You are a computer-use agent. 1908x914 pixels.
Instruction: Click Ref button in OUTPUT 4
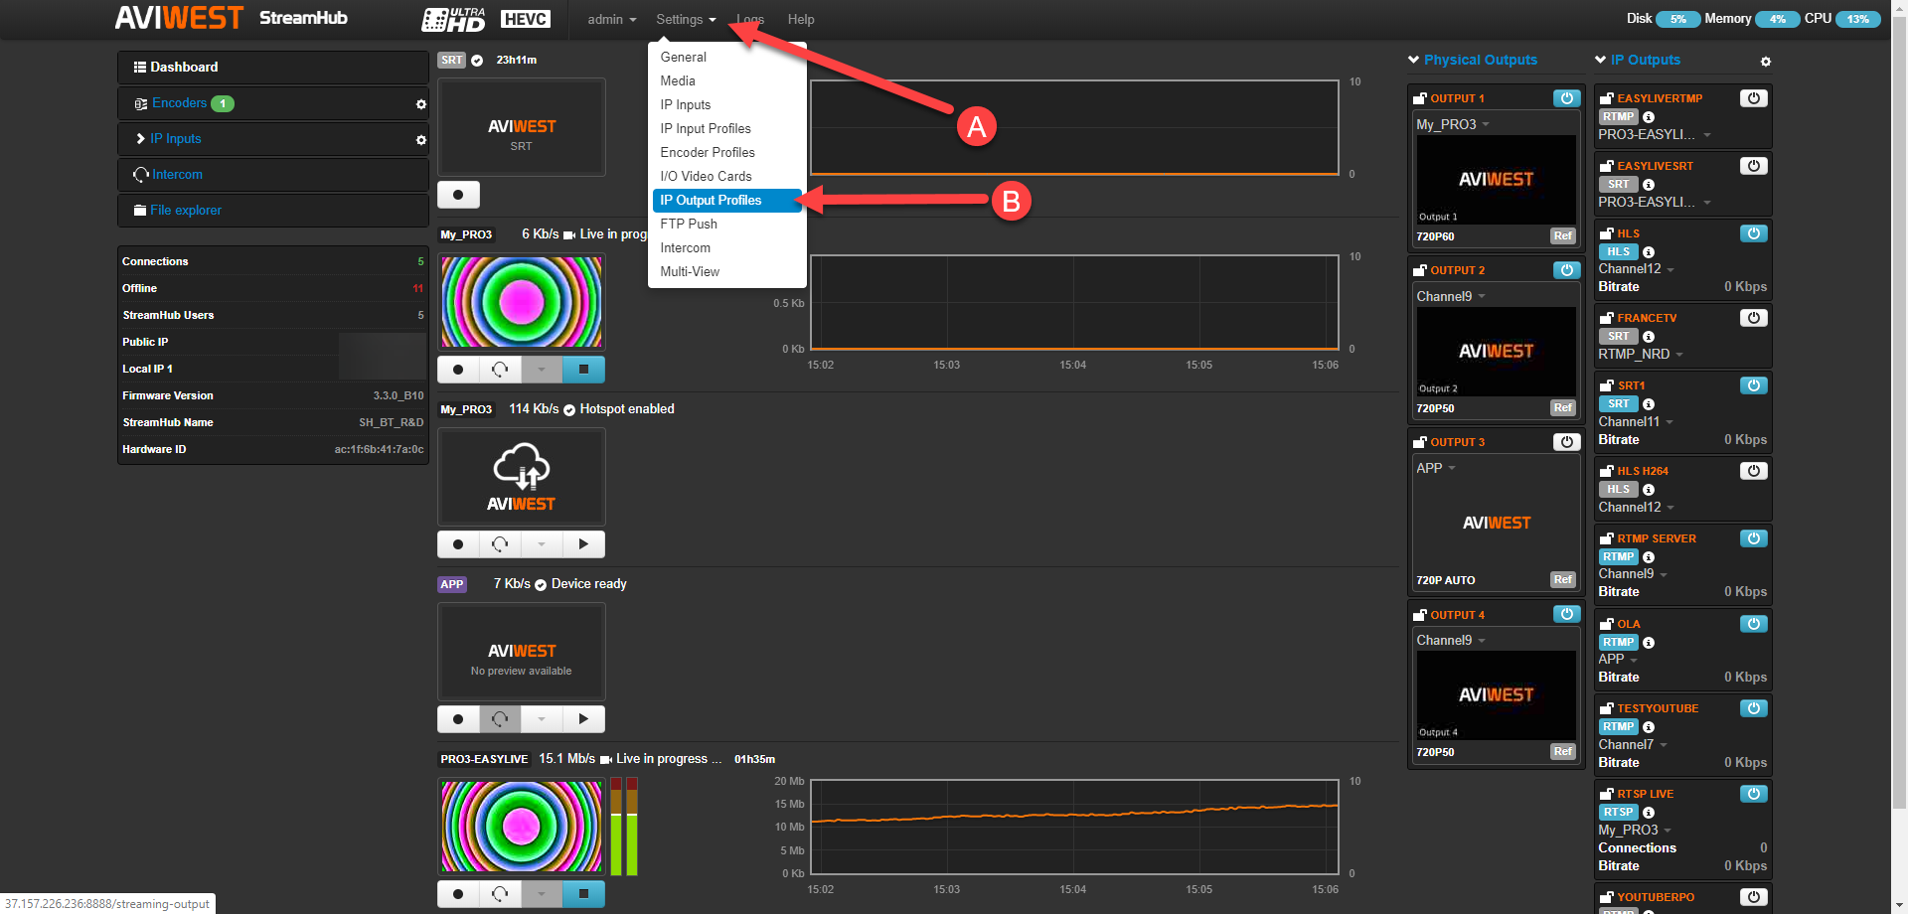pos(1563,752)
